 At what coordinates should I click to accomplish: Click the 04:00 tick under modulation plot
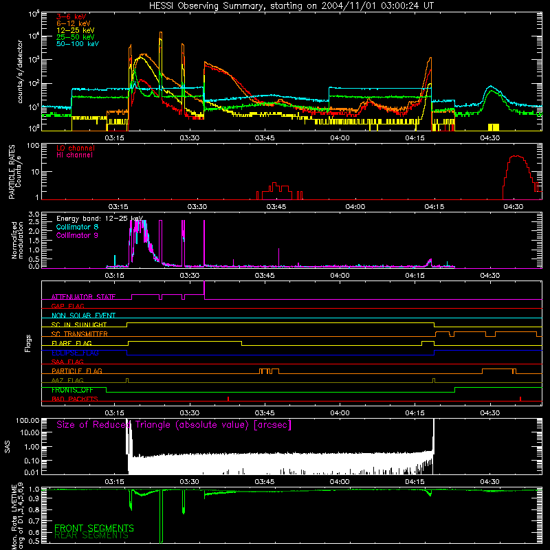[340, 276]
